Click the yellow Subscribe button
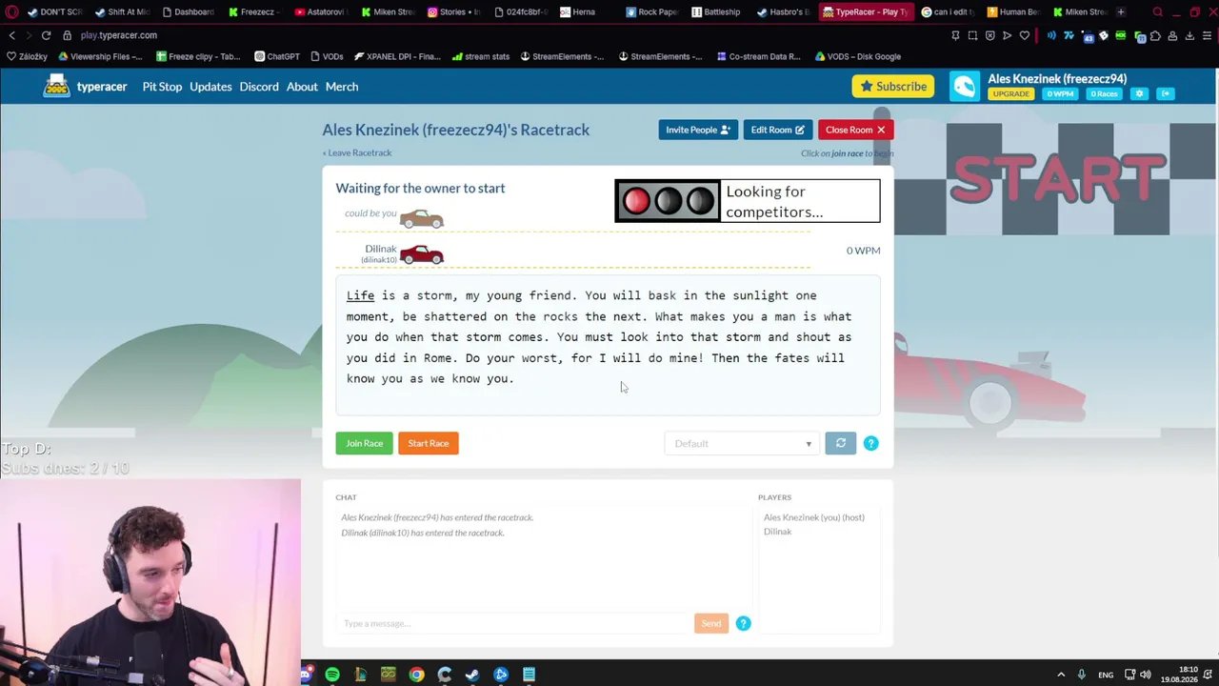The height and width of the screenshot is (686, 1219). pyautogui.click(x=893, y=87)
